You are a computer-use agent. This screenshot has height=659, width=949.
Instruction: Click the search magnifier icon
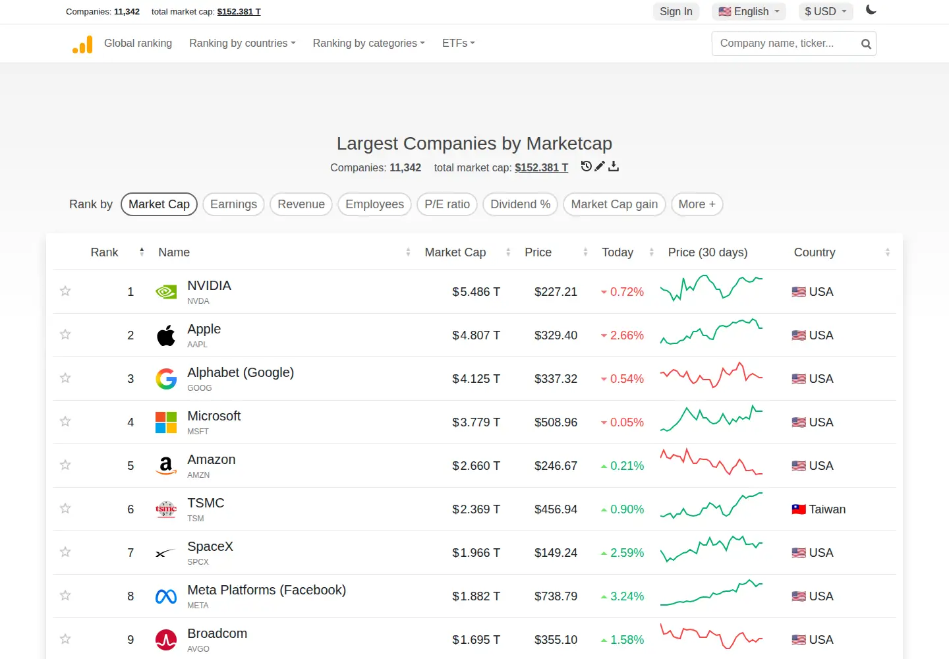tap(866, 43)
